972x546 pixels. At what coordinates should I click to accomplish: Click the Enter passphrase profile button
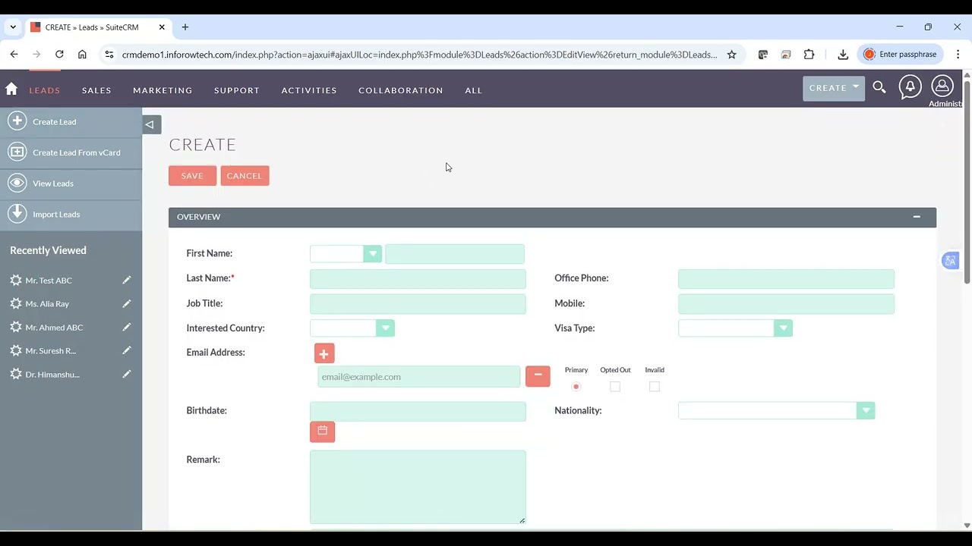[901, 55]
